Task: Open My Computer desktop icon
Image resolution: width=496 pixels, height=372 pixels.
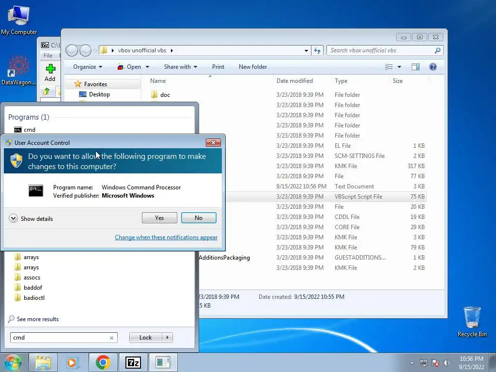Action: click(x=19, y=19)
